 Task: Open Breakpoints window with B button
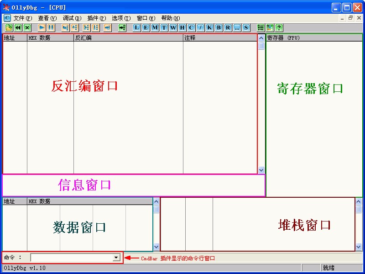tap(219, 28)
